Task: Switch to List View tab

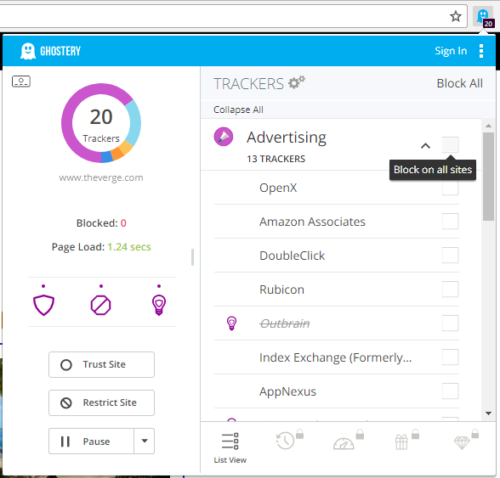Action: coord(230,447)
